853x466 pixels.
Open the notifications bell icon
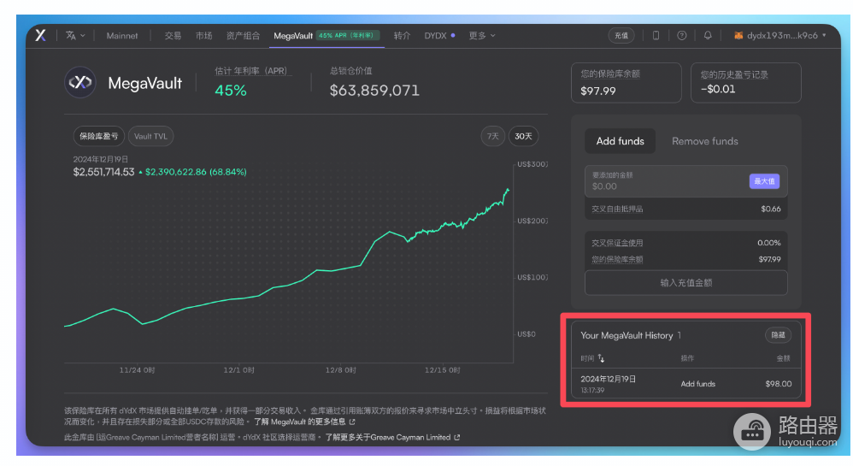click(707, 35)
